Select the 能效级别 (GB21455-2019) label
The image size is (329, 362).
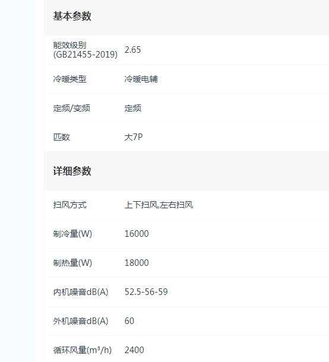tap(86, 50)
